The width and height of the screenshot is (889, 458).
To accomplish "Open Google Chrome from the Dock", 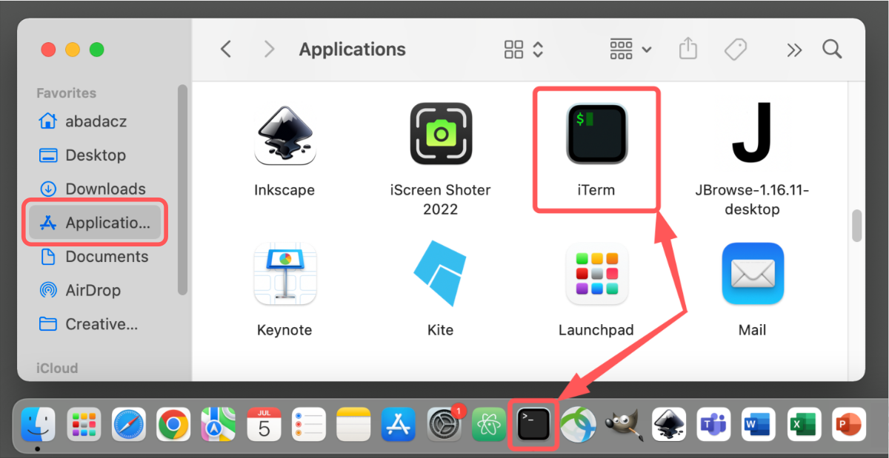I will click(173, 425).
